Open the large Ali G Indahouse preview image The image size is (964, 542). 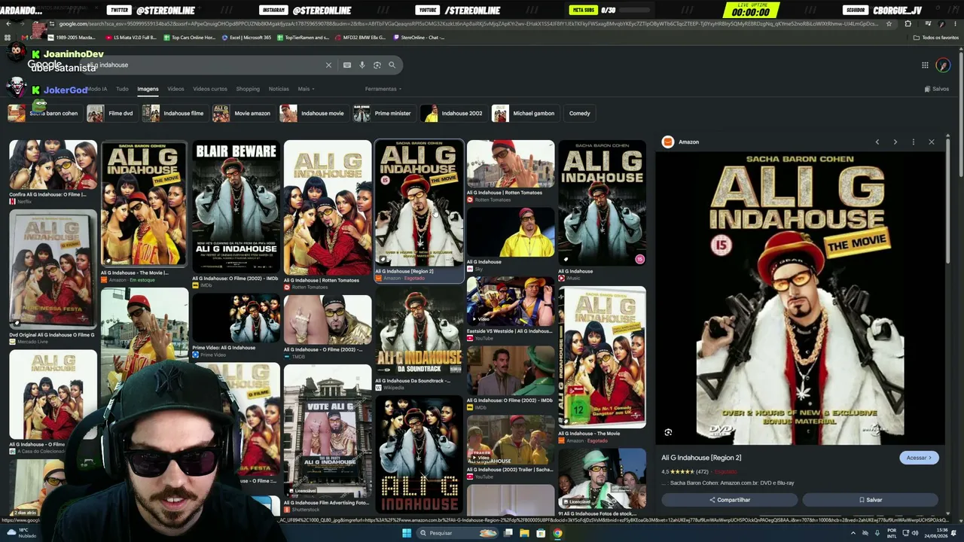(800, 299)
